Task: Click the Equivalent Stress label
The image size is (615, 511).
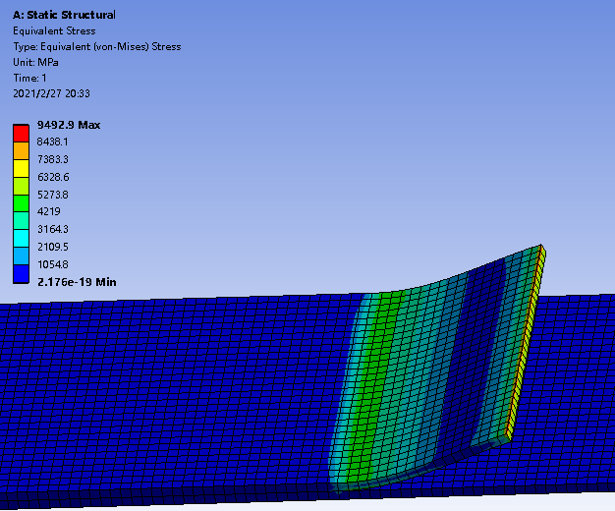Action: pos(54,30)
